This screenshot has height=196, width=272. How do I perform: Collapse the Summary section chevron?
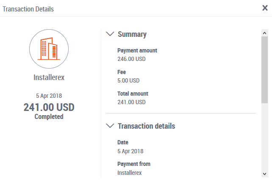tap(110, 34)
